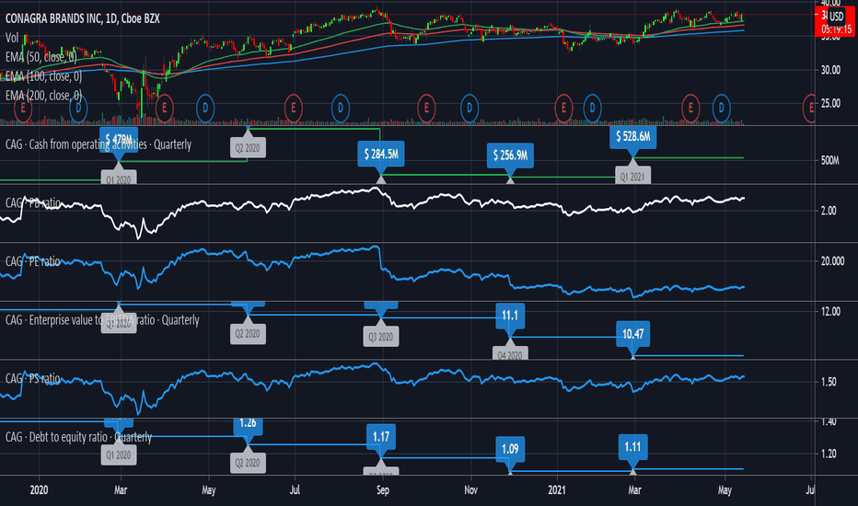Click the Q1 2020 tag in debt to equity pane
This screenshot has width=858, height=506.
click(119, 455)
